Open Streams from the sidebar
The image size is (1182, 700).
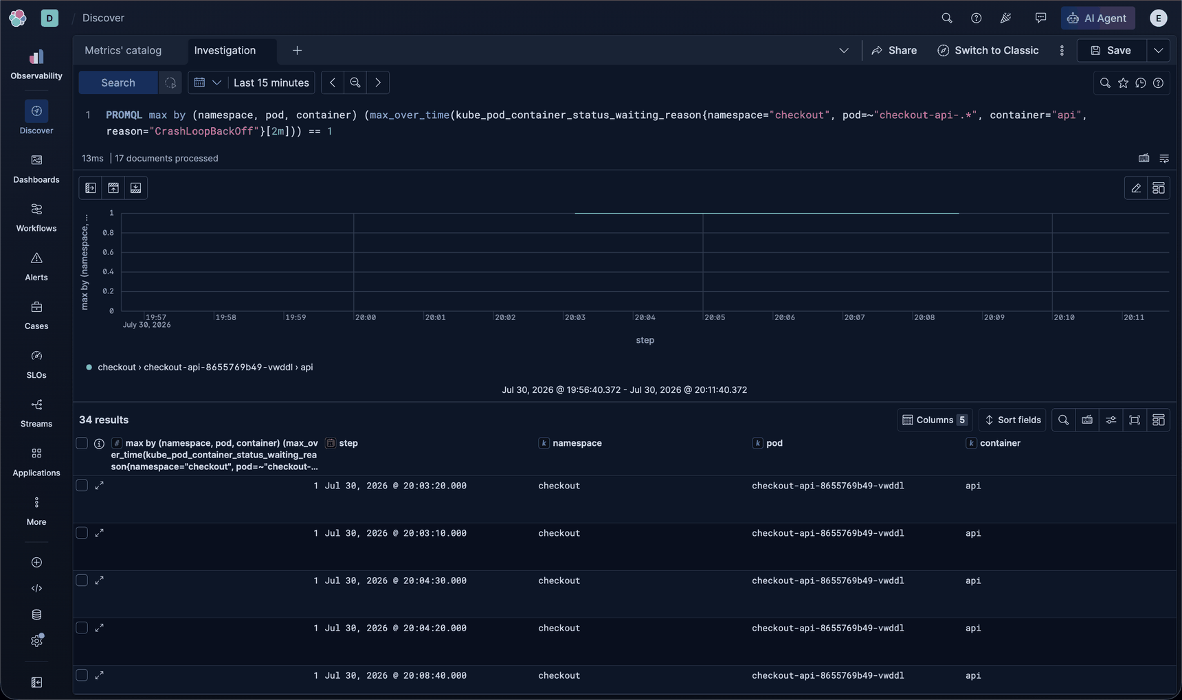coord(36,413)
